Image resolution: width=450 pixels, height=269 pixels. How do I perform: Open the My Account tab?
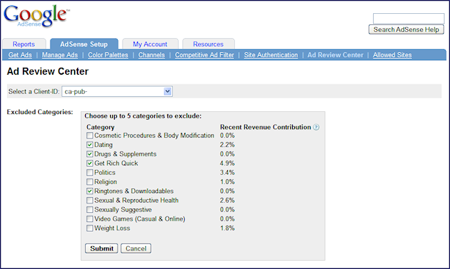[x=150, y=44]
